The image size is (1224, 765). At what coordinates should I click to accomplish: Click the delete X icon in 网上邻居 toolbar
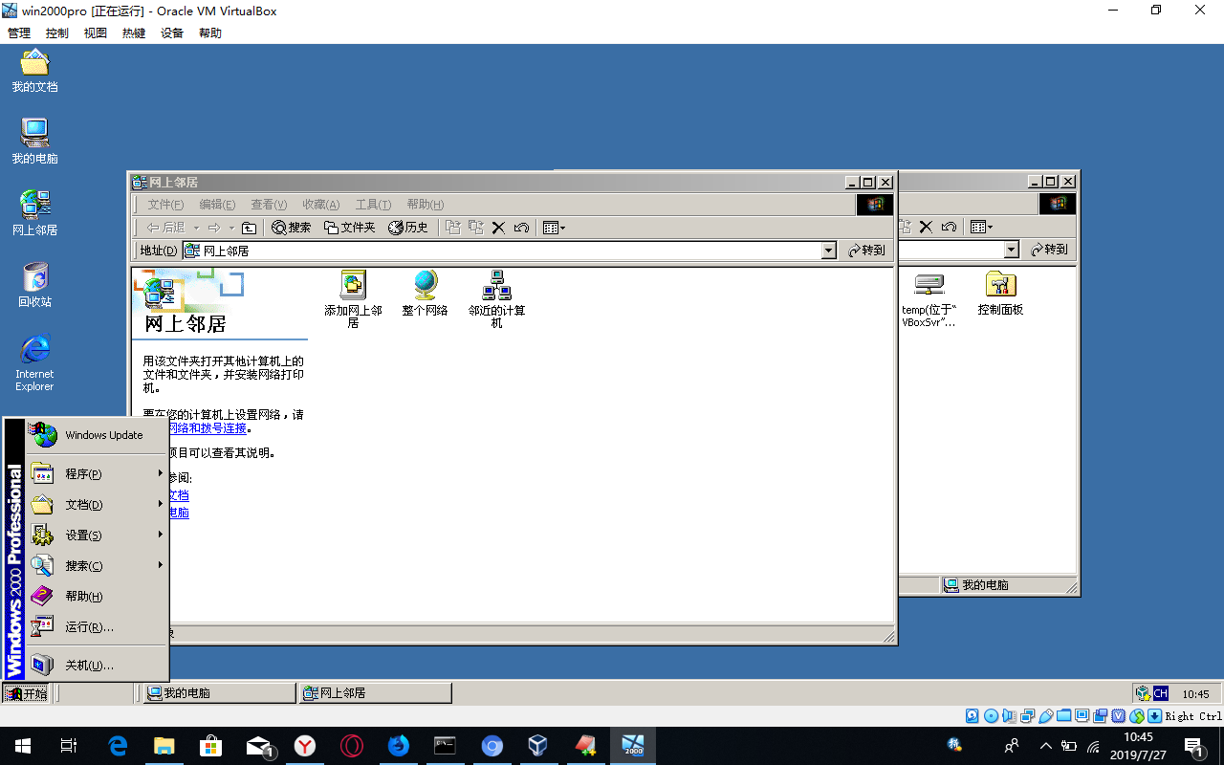point(498,228)
